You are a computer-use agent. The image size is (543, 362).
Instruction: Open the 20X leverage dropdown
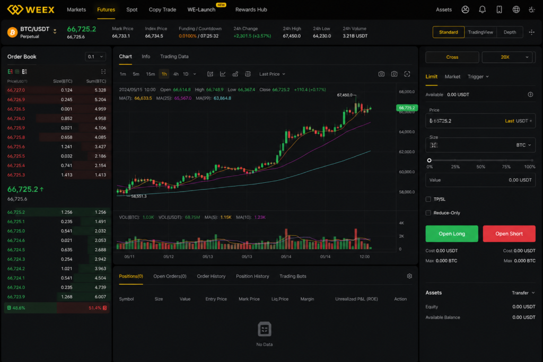(507, 57)
